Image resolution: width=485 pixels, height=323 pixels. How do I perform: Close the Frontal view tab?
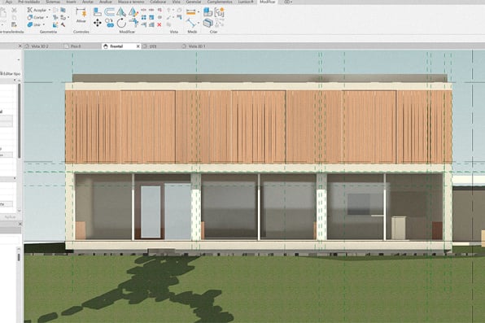pos(138,46)
